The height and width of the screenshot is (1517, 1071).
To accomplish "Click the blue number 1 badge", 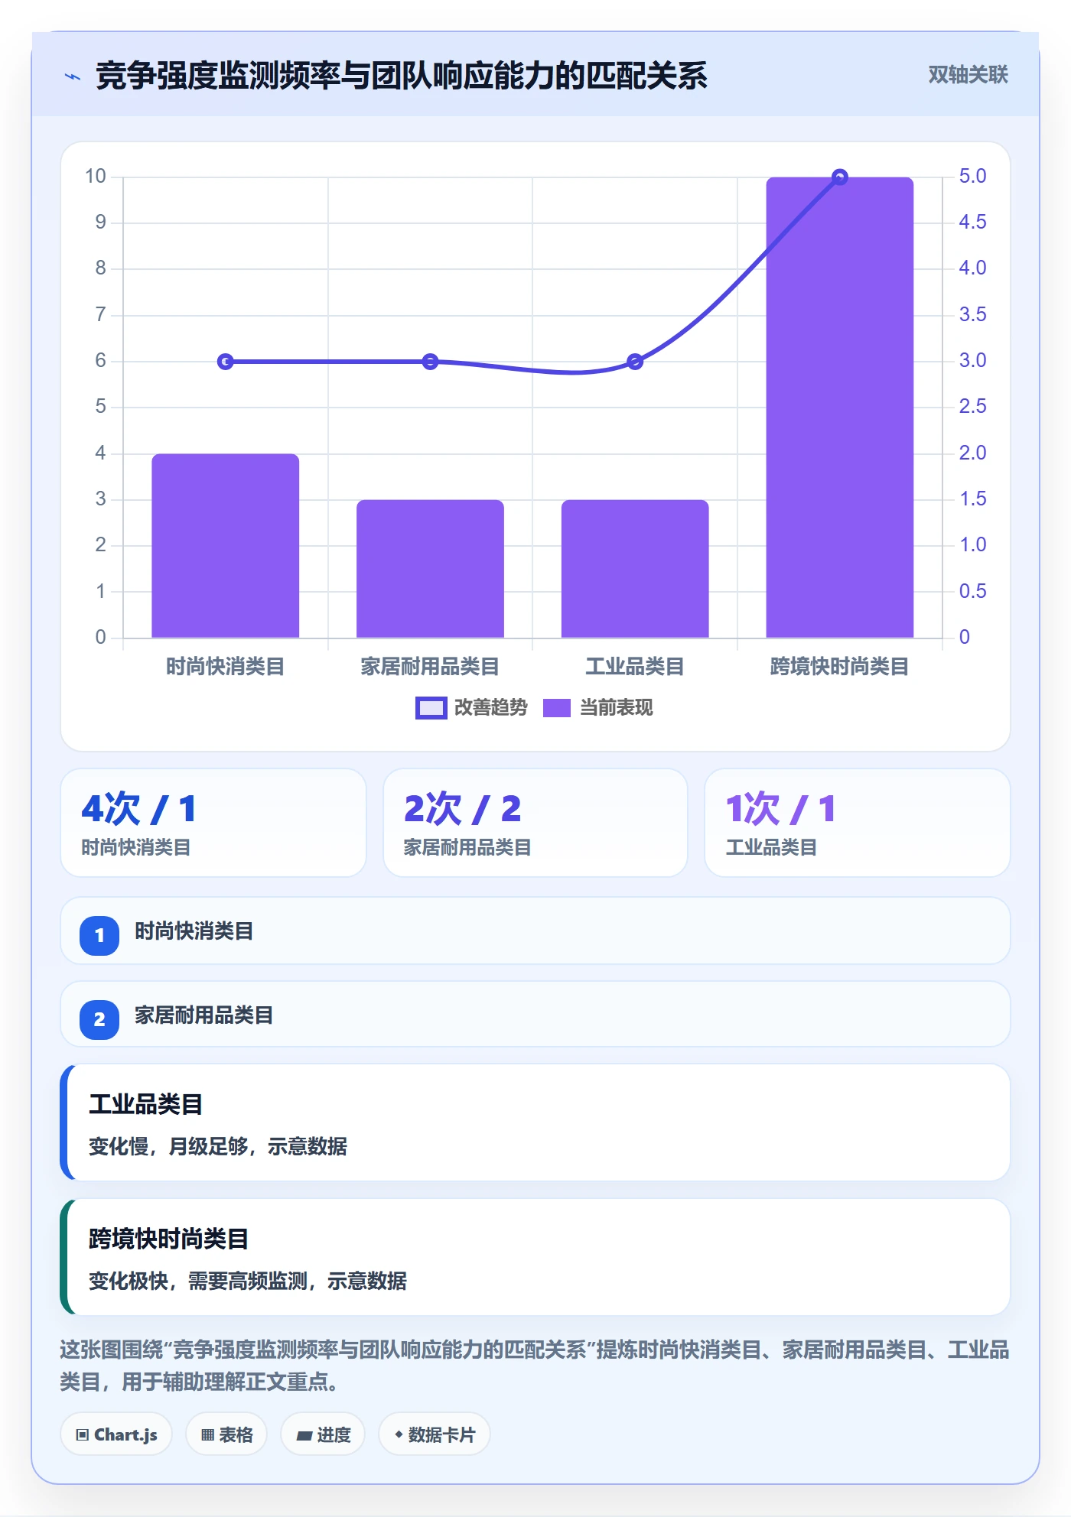I will [99, 935].
